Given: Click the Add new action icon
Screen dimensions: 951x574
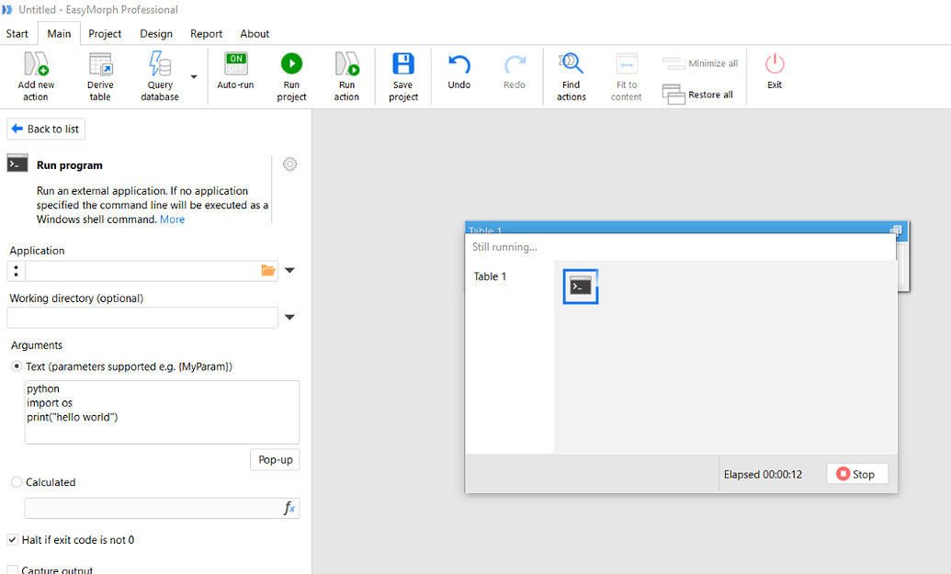Looking at the screenshot, I should point(36,64).
